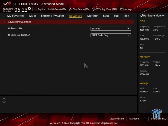
Task: Open the clock settings gear icon
Action: point(29,8)
